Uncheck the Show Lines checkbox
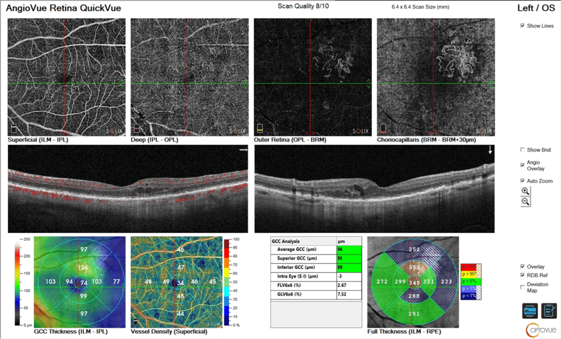Image resolution: width=561 pixels, height=339 pixels. pos(522,26)
